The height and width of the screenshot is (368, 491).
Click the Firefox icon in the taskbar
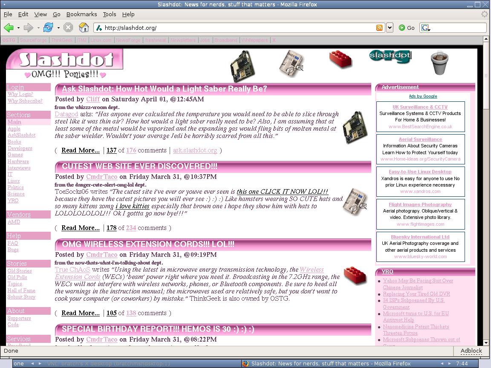pos(245,363)
